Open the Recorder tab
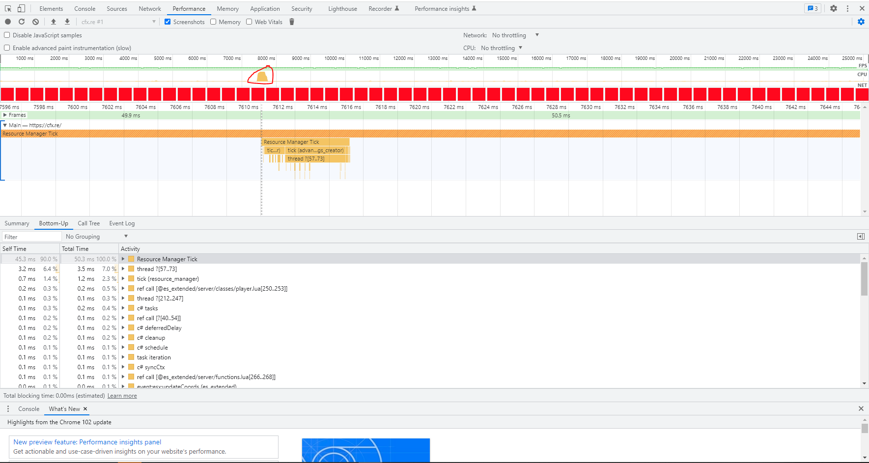Viewport: 869px width, 463px height. [384, 8]
